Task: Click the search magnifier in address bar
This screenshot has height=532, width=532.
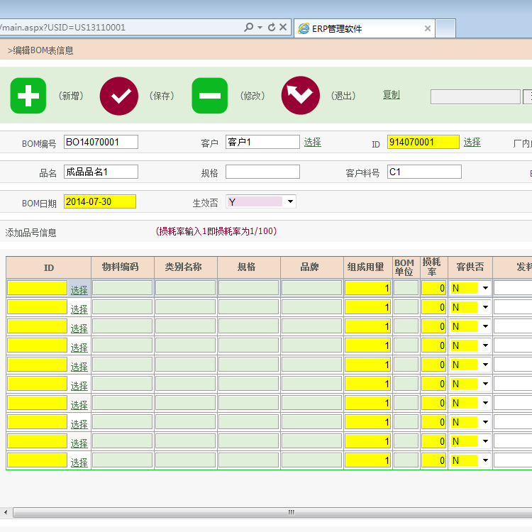Action: point(249,27)
